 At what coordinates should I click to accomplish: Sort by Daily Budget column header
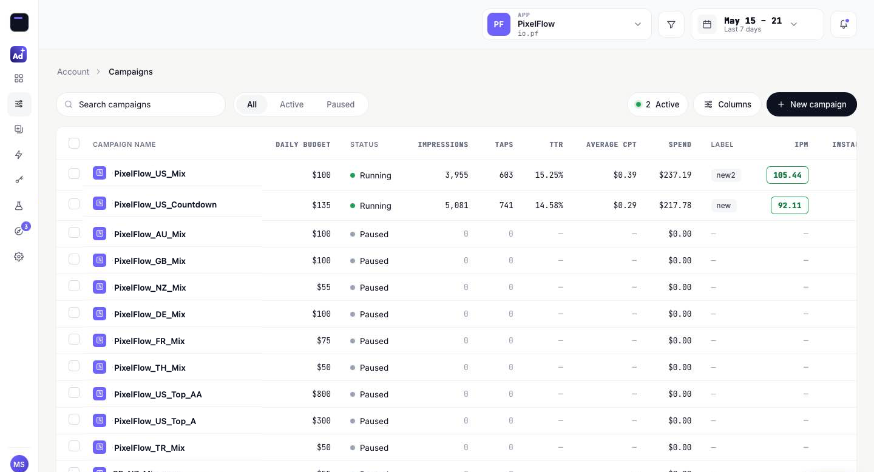point(303,144)
